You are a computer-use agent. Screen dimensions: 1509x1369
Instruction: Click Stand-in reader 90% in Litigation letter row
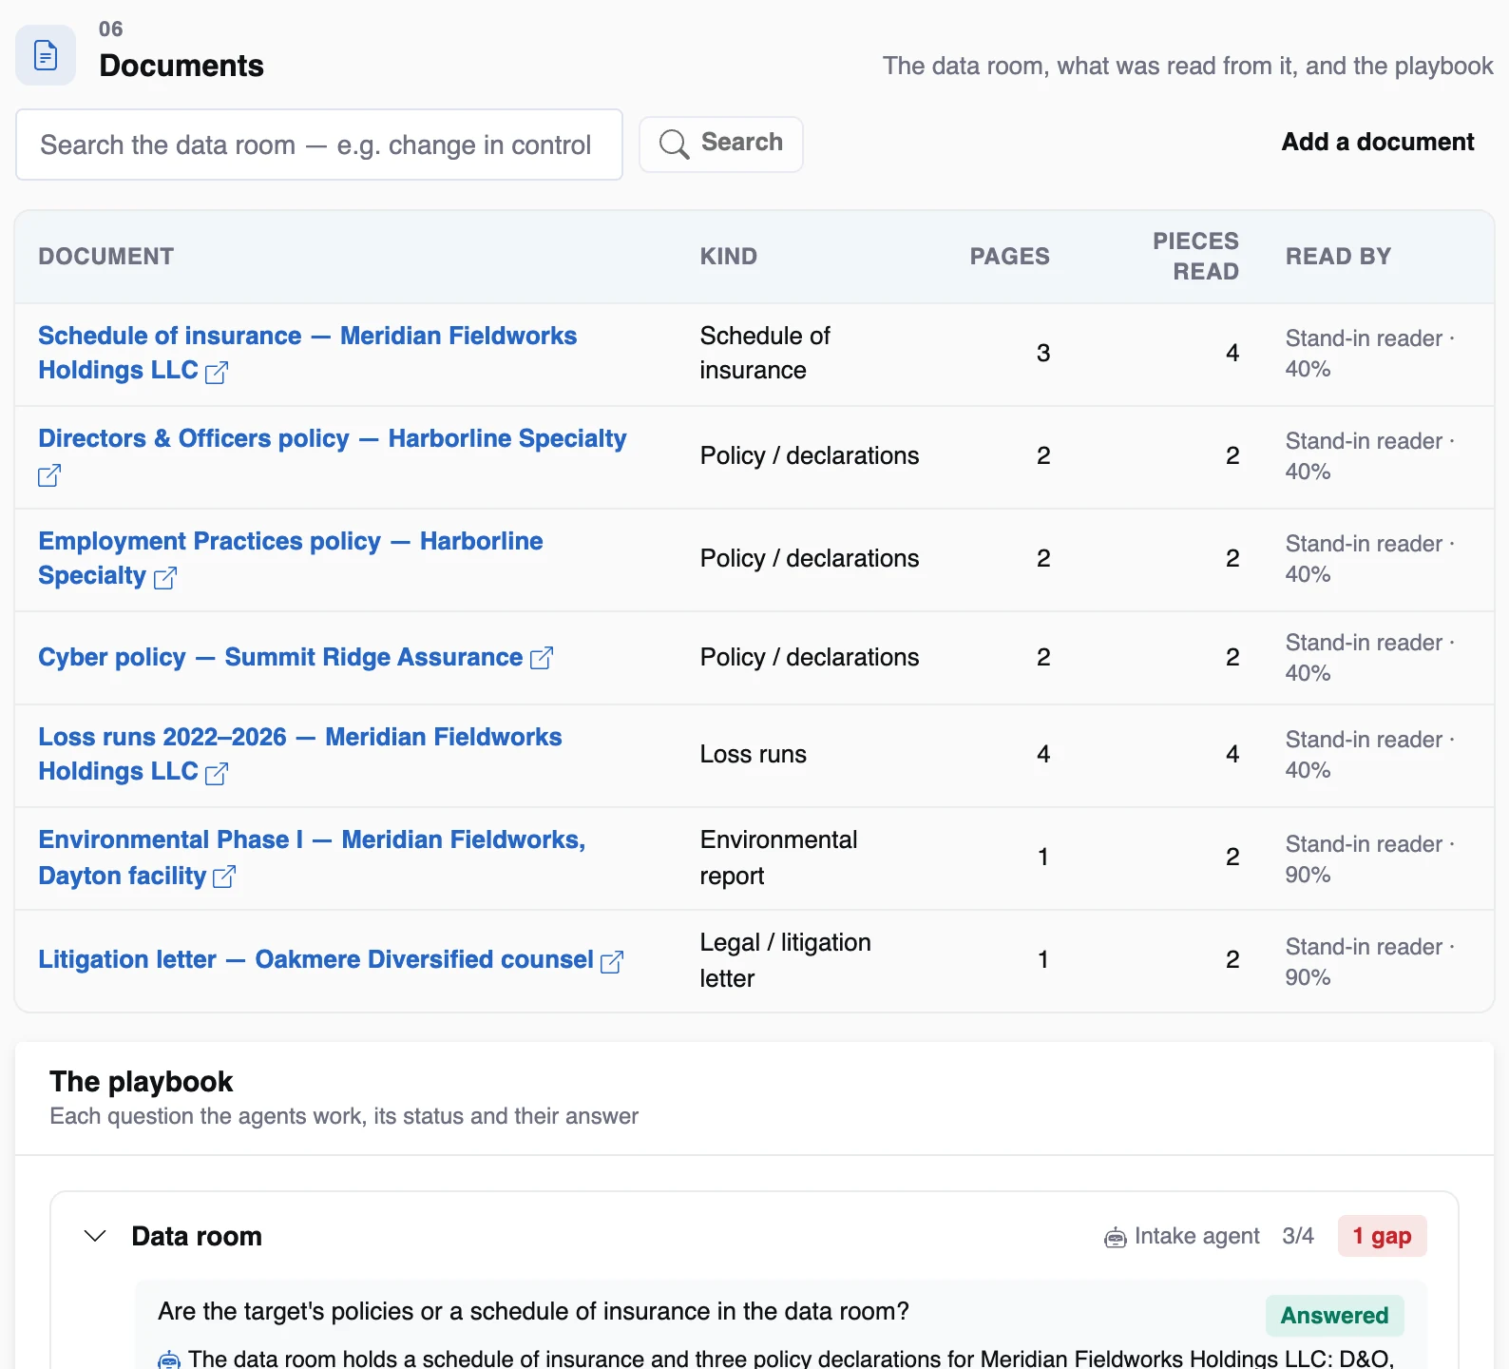click(1369, 961)
